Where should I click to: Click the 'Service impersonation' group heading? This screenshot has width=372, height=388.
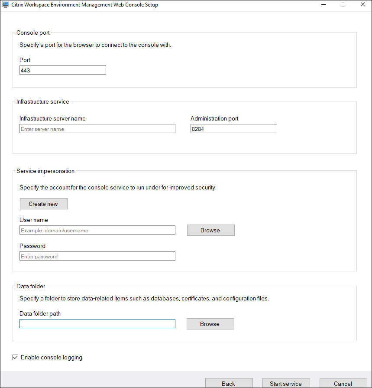(x=45, y=171)
